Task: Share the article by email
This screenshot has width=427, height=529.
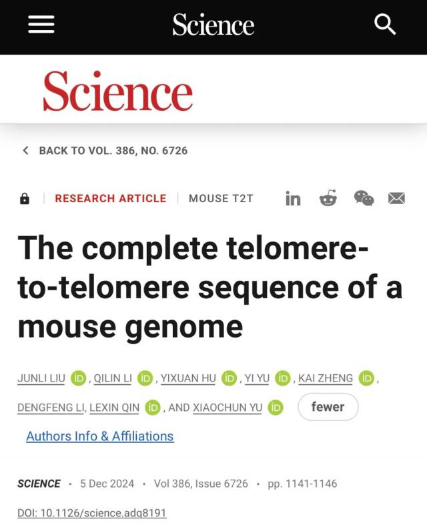Action: click(x=397, y=198)
